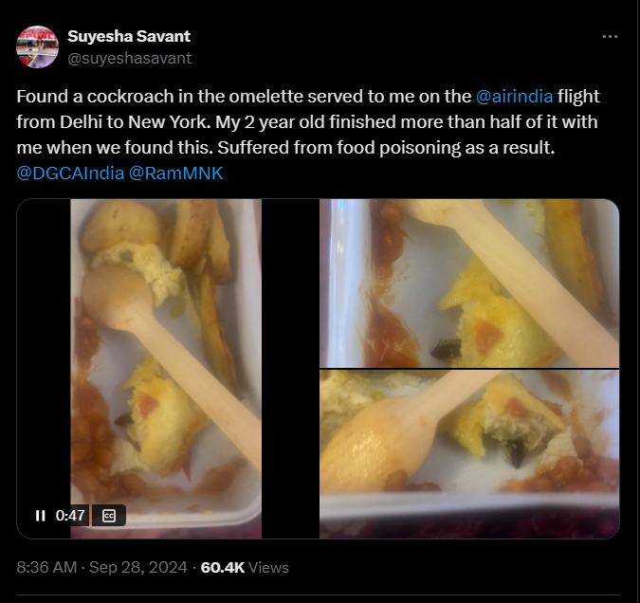Click the 8:36 AM Sep 28, 2024 timestamp

pyautogui.click(x=101, y=567)
